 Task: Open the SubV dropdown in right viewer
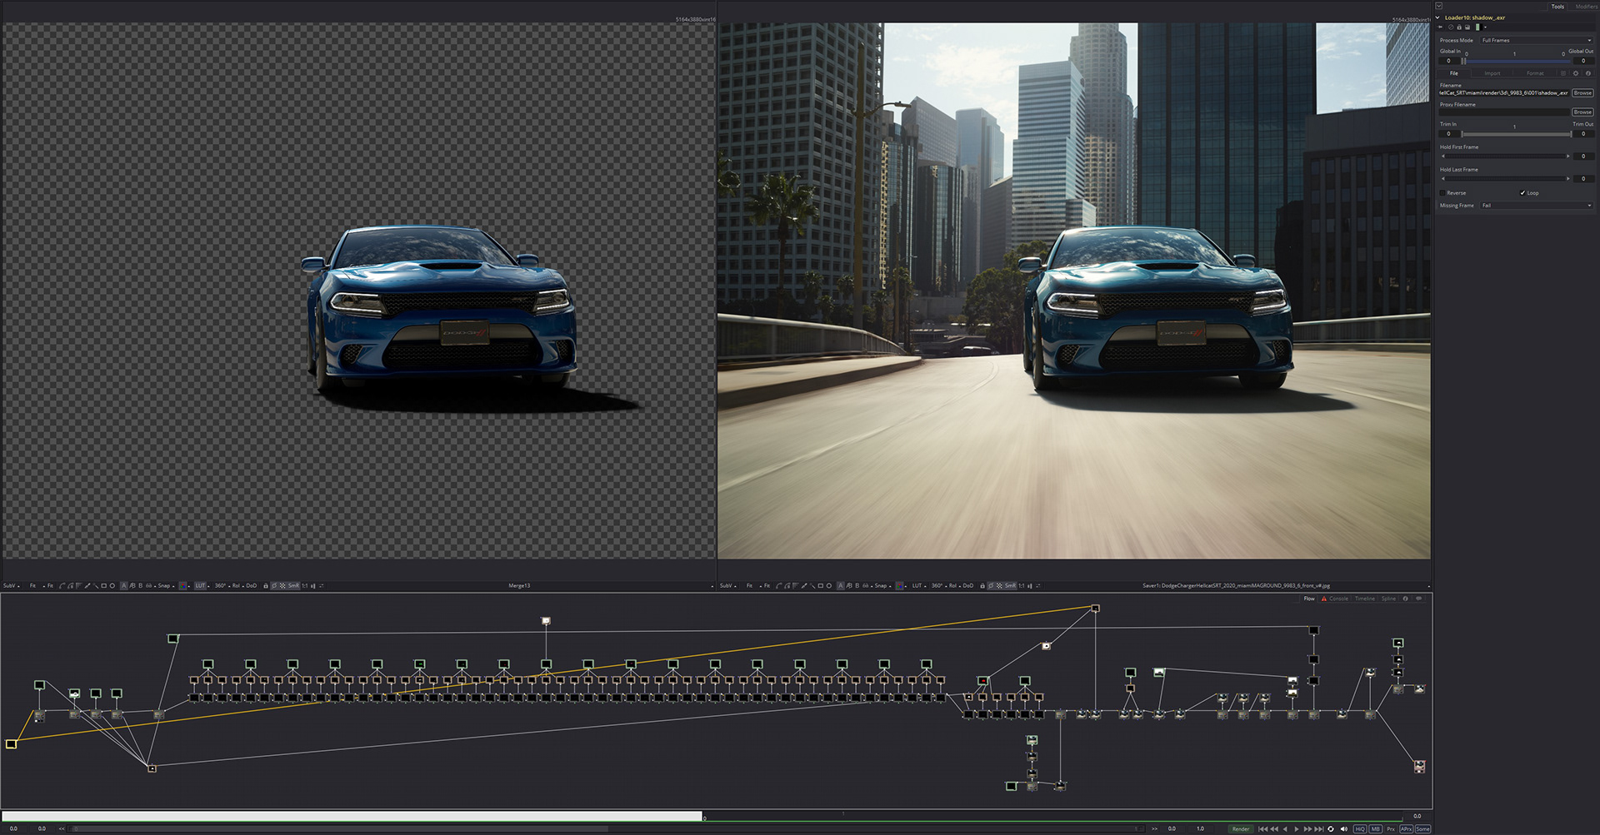coord(727,585)
